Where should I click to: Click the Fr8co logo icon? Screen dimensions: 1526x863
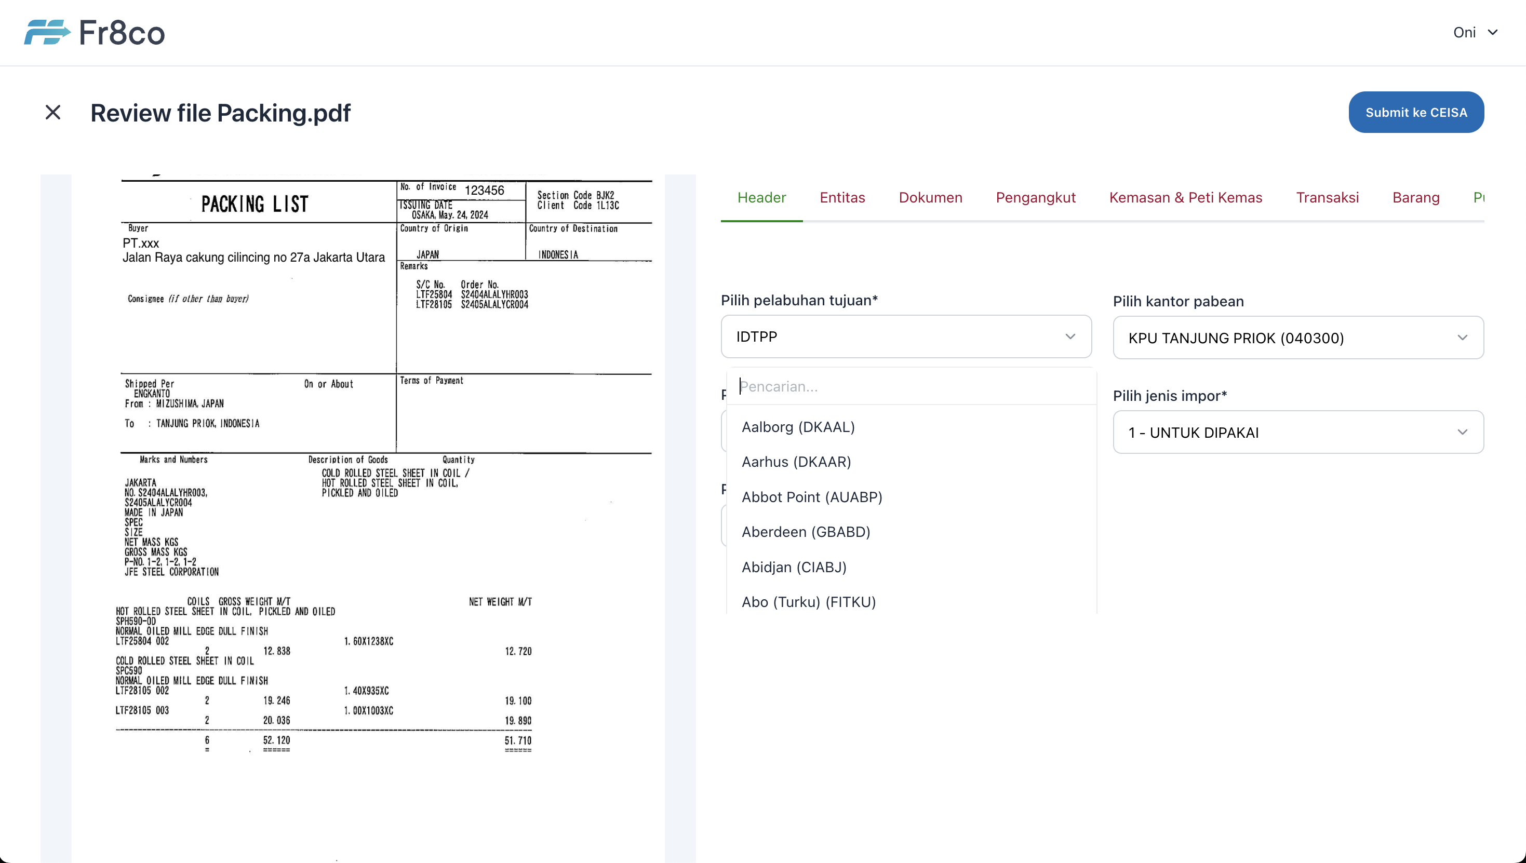46,32
